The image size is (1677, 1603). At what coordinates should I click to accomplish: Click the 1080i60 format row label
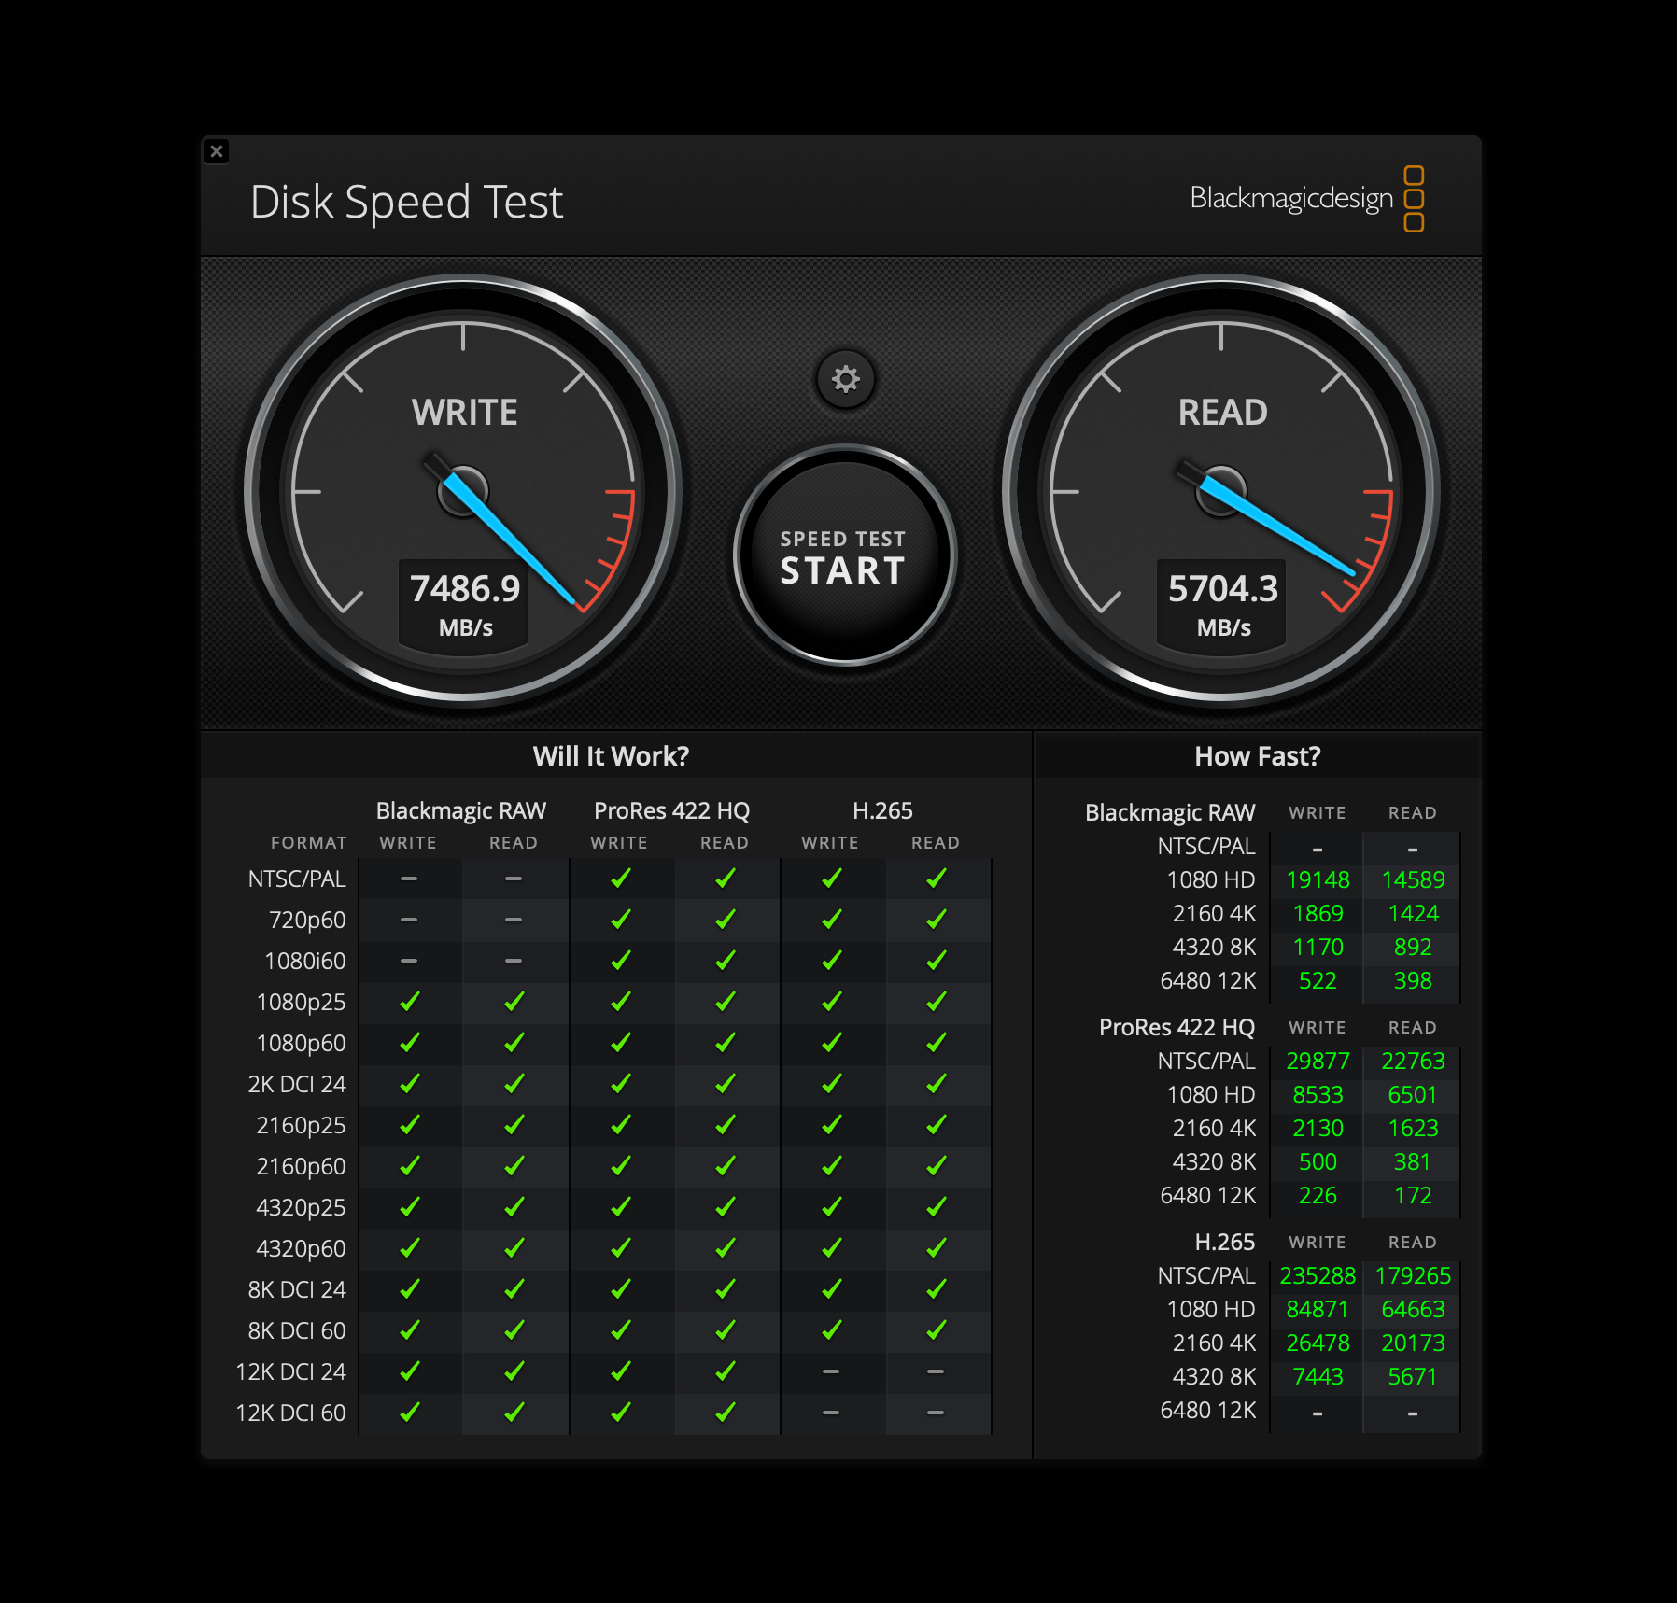tap(305, 961)
